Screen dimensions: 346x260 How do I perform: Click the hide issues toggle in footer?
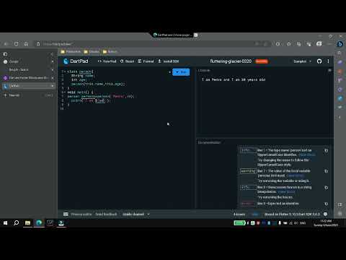[255, 214]
